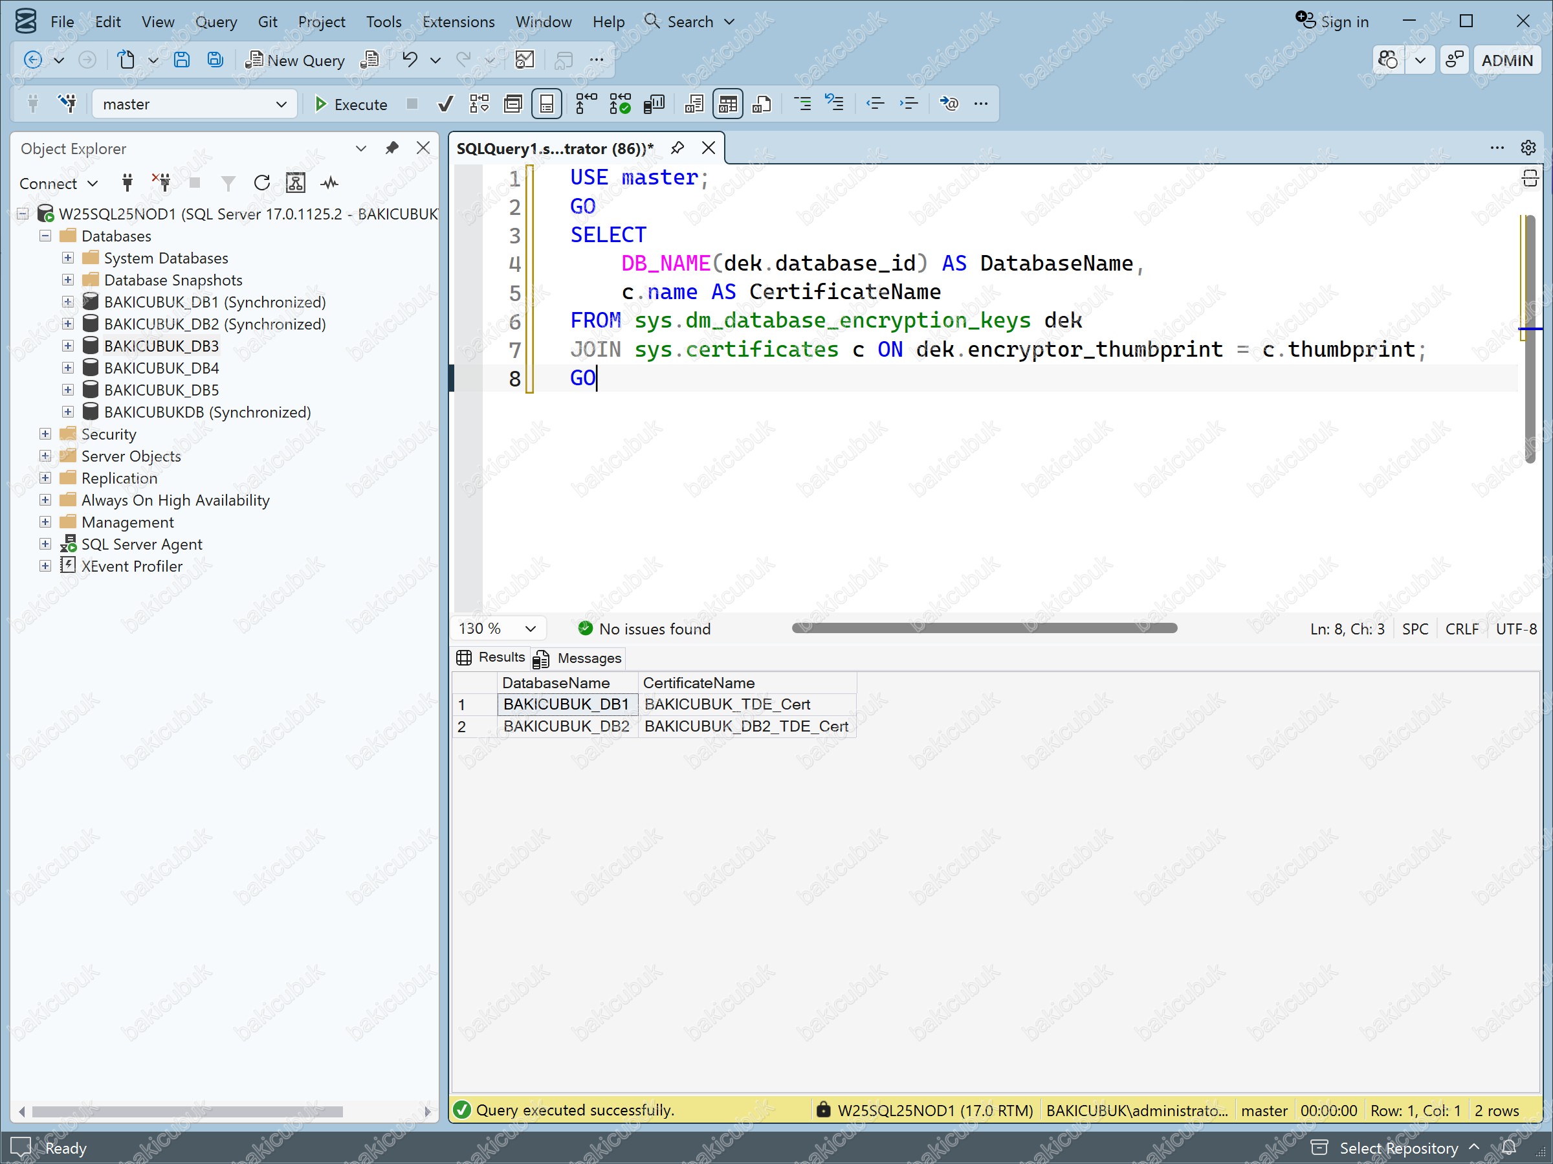Click Filter icon in Object Explorer
The width and height of the screenshot is (1553, 1164).
(x=228, y=183)
